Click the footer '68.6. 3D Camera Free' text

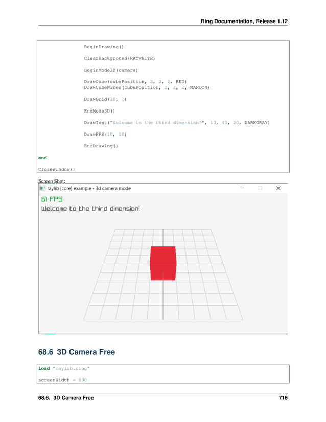(x=66, y=398)
